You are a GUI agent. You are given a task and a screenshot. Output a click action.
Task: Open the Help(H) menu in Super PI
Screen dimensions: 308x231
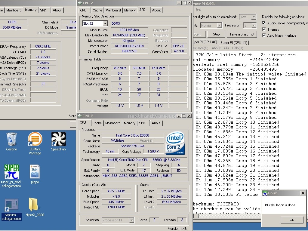(x=238, y=48)
